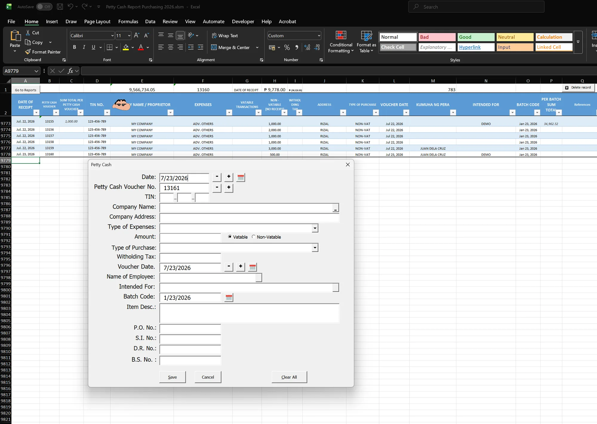Apply Percent Style format
This screenshot has width=597, height=424.
pyautogui.click(x=287, y=47)
